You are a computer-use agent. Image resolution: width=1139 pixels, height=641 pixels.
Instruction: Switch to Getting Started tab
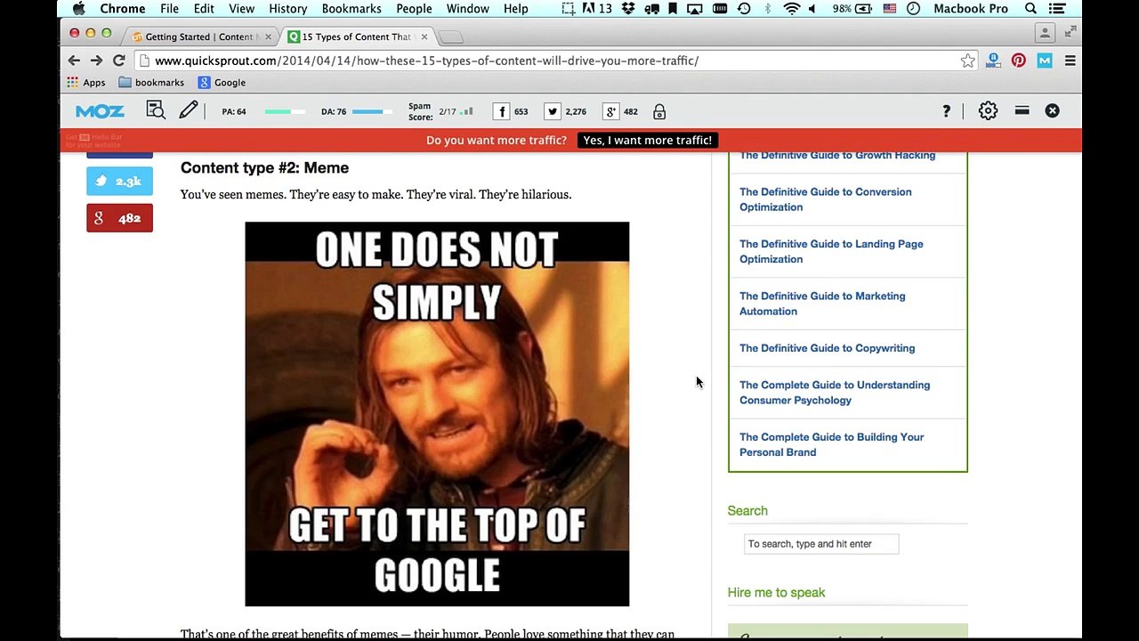tap(198, 37)
